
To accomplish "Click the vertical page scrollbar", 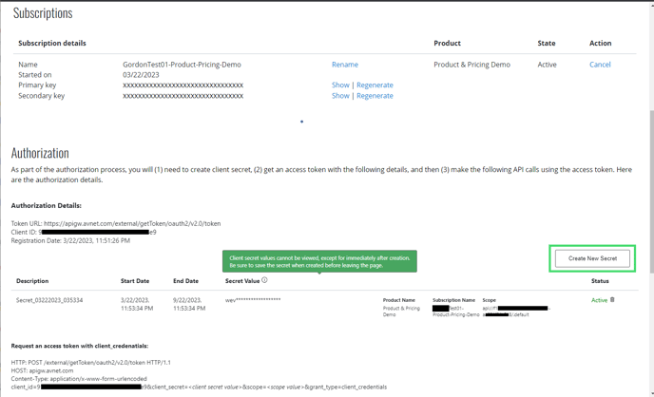I will [x=651, y=192].
